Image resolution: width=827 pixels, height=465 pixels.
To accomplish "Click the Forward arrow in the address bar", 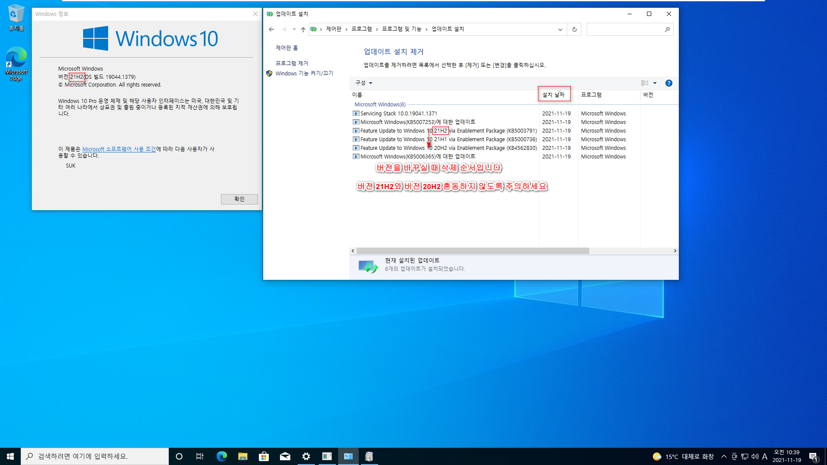I will pos(284,29).
